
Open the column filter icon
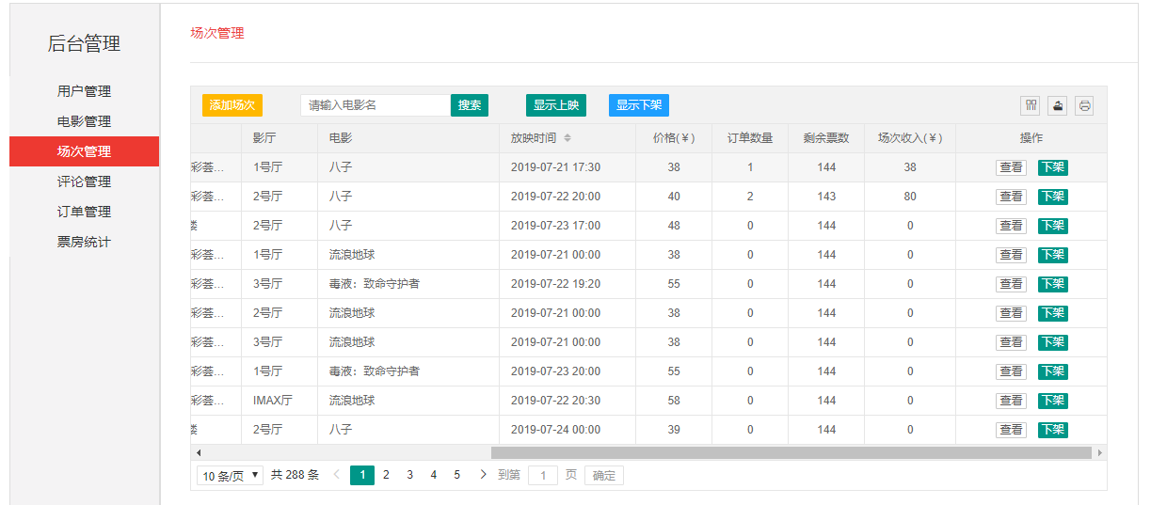point(1031,105)
